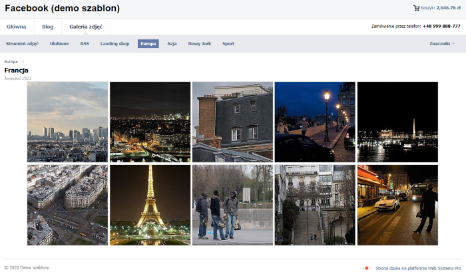Open the RSS feed link
Screen dimensions: 466x278
pyautogui.click(x=85, y=44)
